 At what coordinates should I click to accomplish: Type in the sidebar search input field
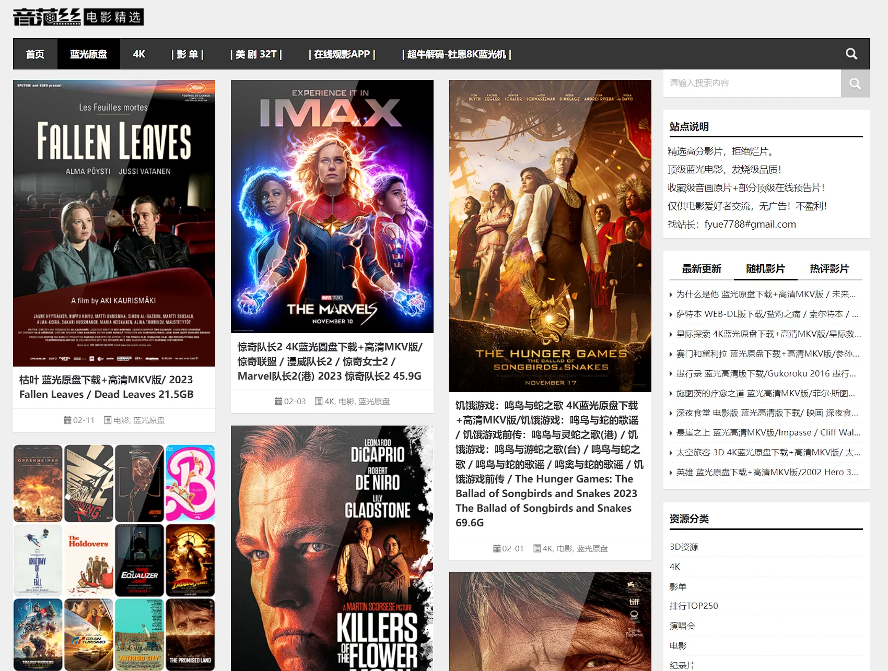(x=752, y=83)
